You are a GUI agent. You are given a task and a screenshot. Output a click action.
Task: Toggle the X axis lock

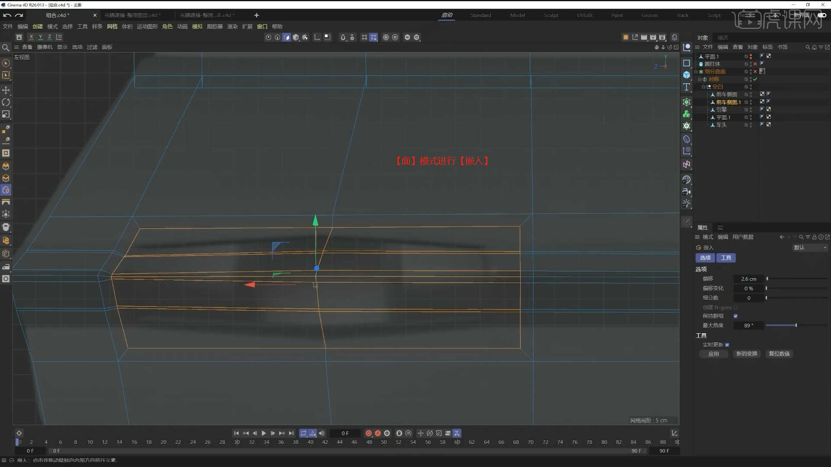[31, 37]
